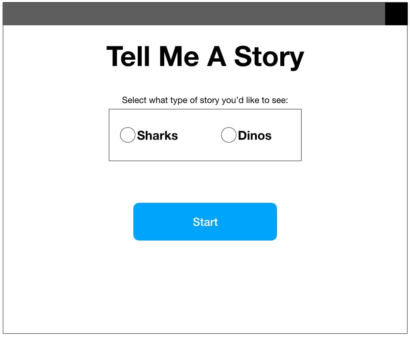Click the word "Select" in the instruction line
410x337 pixels.
(x=134, y=100)
